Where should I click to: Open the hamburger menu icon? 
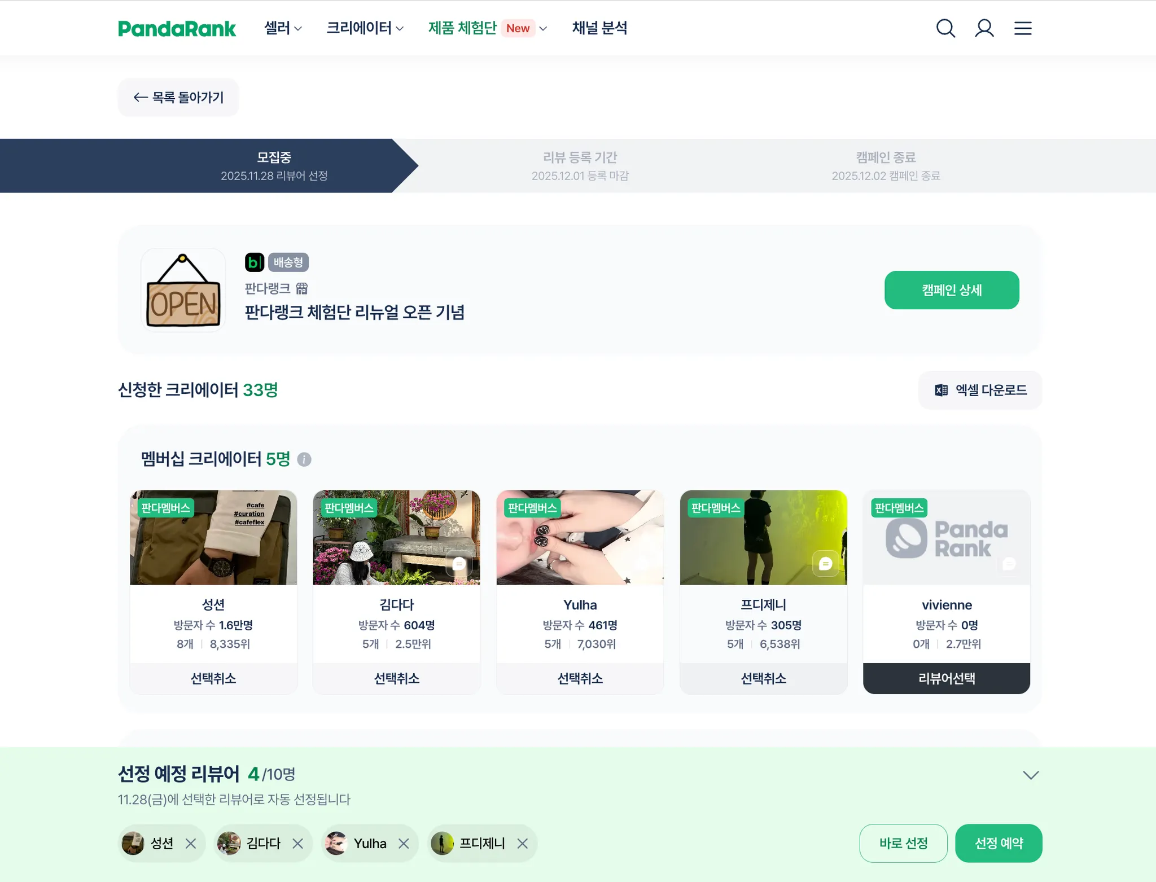tap(1023, 28)
